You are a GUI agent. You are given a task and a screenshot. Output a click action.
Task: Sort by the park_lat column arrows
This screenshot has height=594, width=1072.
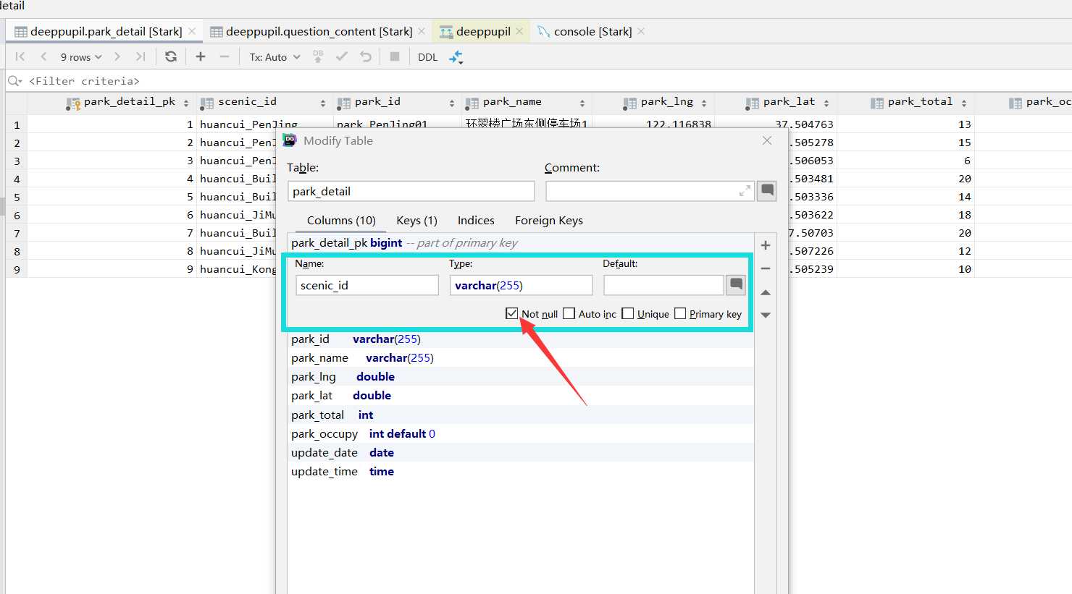click(826, 103)
